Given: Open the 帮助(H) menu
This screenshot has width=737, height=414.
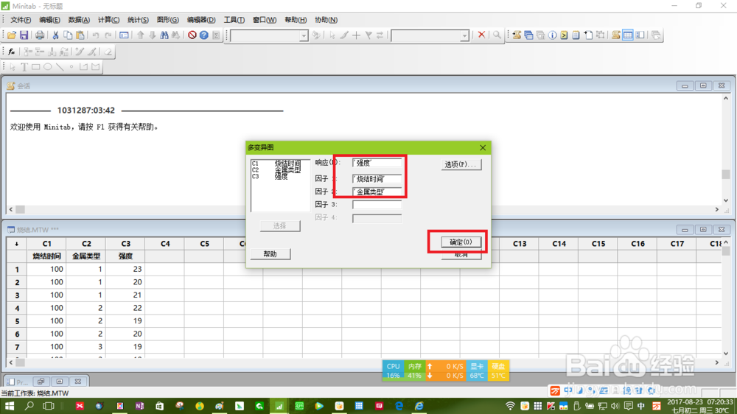Looking at the screenshot, I should [x=296, y=20].
